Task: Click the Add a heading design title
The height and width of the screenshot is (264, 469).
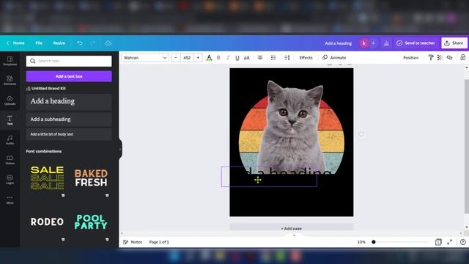Action: tap(339, 43)
